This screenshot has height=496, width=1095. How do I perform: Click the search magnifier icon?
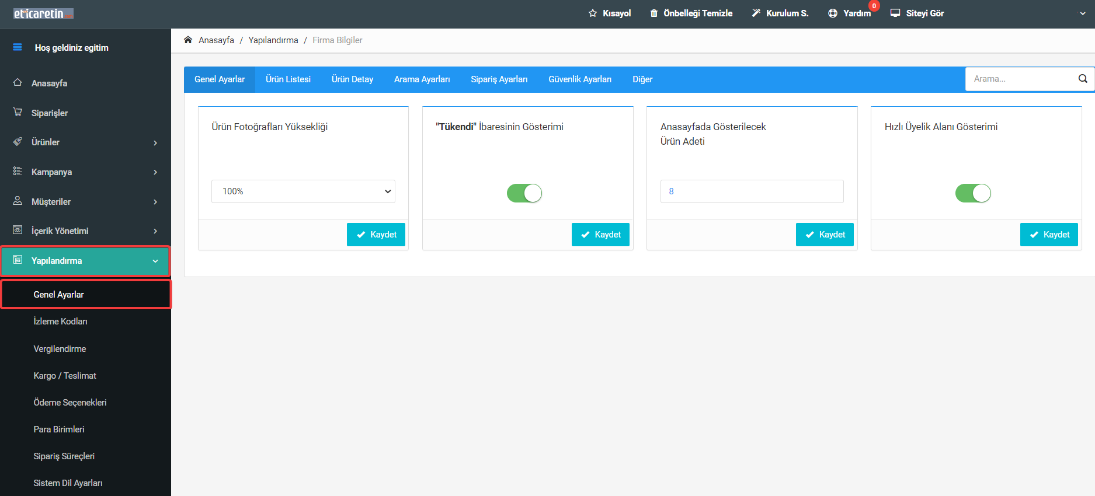(x=1083, y=79)
